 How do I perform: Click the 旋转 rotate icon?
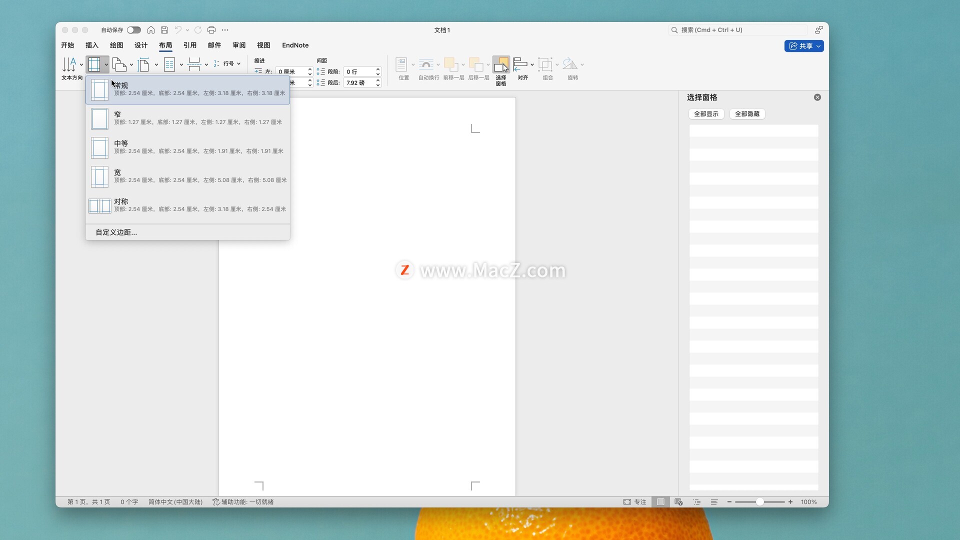(x=570, y=64)
